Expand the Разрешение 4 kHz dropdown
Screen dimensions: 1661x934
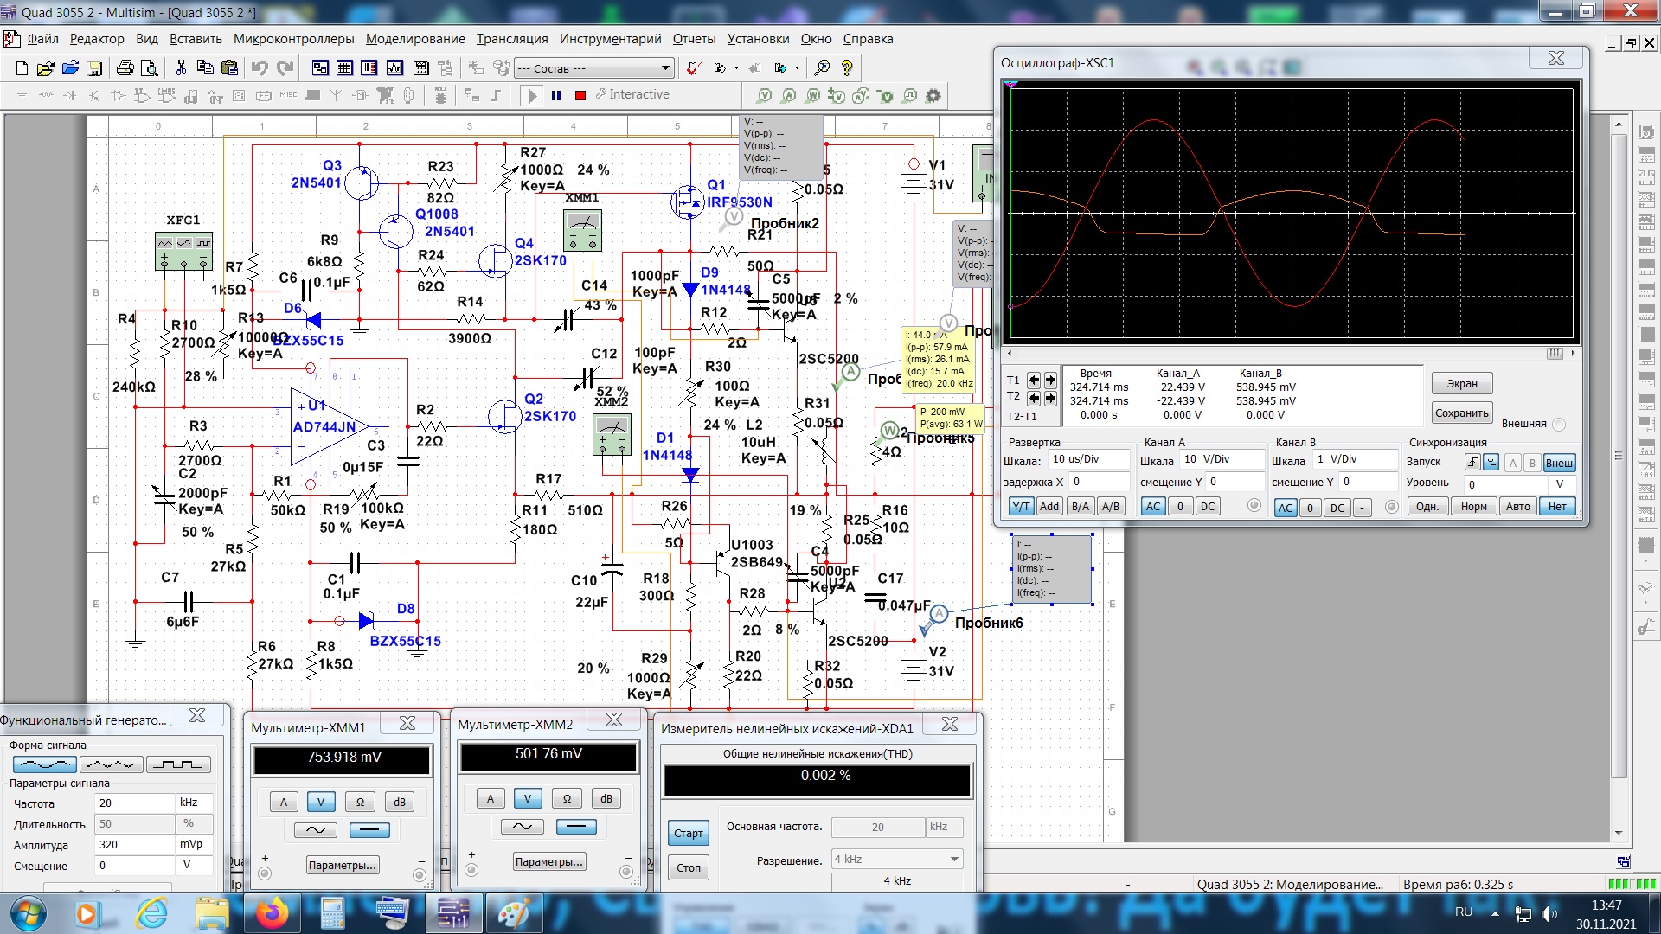tap(954, 859)
